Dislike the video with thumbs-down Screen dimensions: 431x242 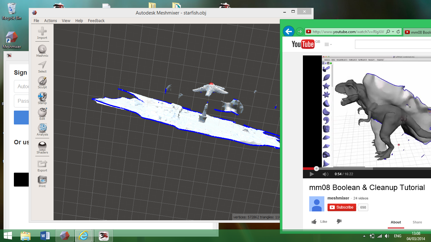339,222
